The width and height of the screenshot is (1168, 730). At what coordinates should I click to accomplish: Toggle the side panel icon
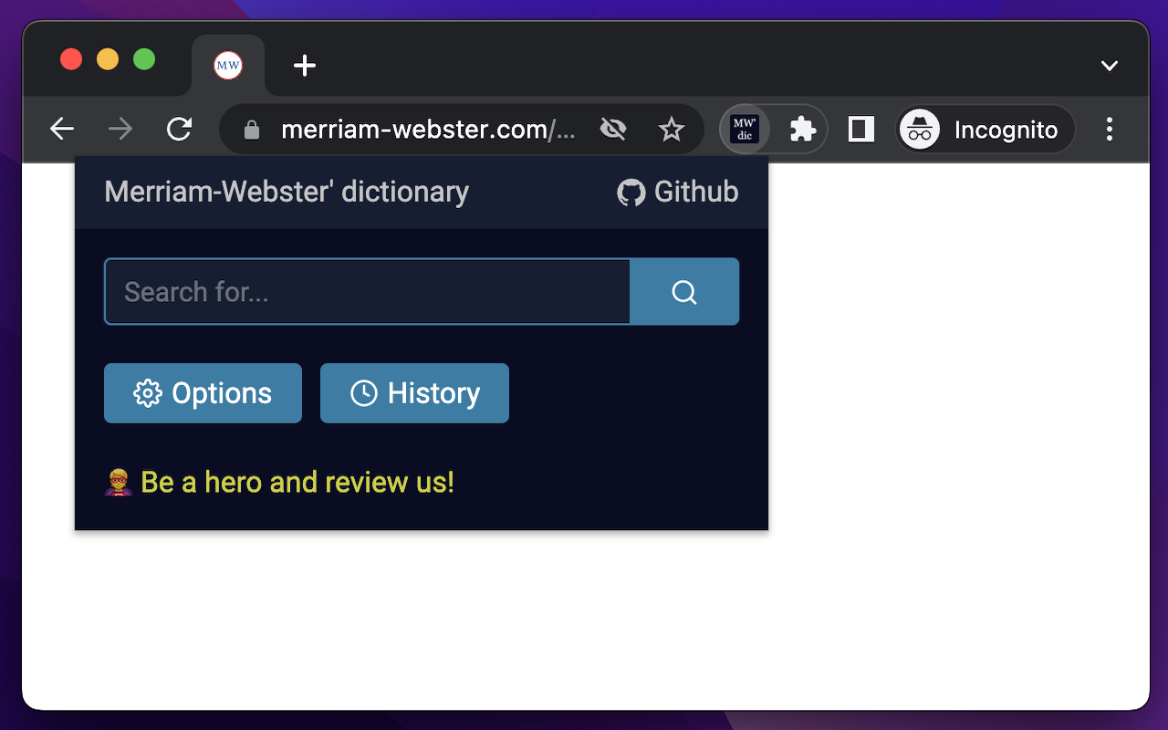point(860,130)
